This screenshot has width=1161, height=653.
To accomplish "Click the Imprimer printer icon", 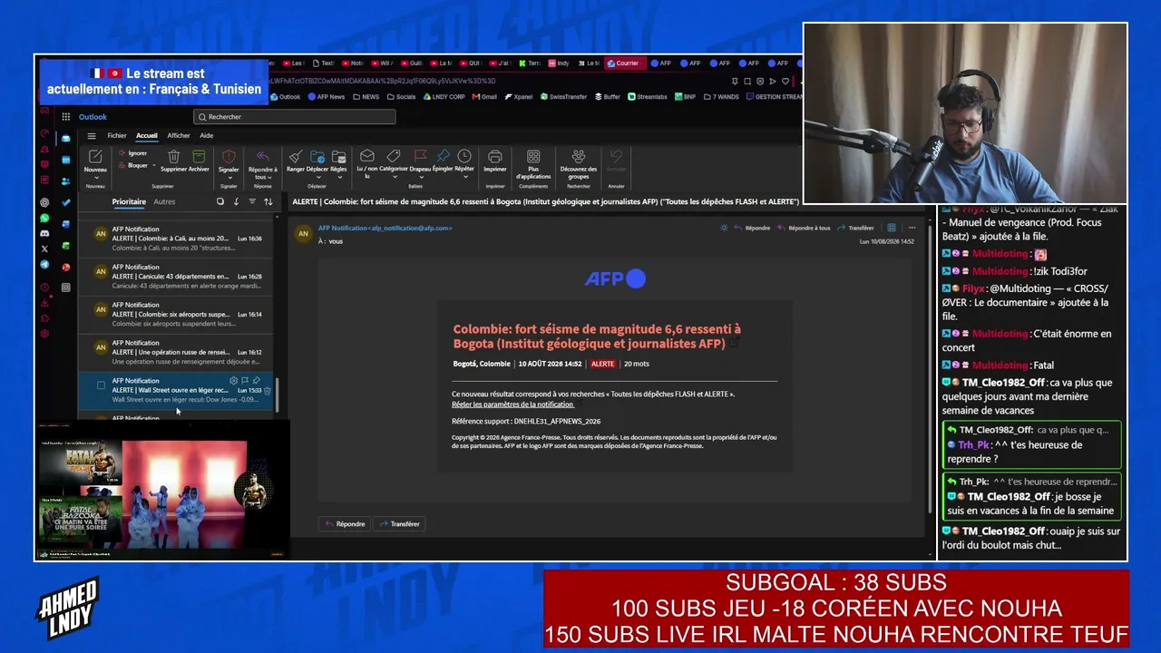I will 494,157.
